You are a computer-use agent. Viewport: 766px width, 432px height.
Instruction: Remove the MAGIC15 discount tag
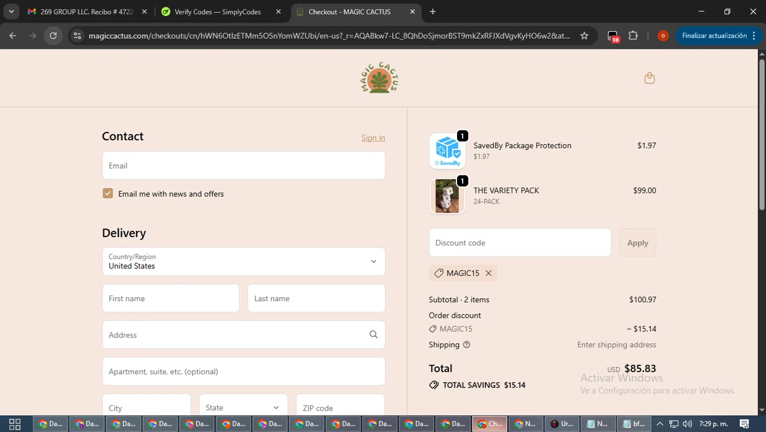click(489, 273)
